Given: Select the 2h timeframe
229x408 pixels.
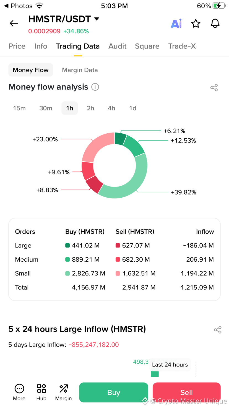Looking at the screenshot, I should click(90, 108).
